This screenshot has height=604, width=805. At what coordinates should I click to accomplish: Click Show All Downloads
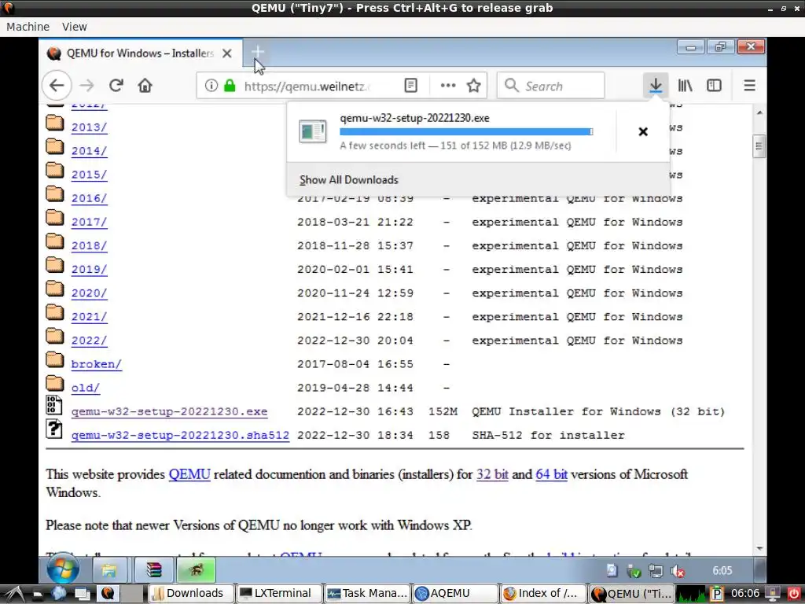click(x=348, y=180)
